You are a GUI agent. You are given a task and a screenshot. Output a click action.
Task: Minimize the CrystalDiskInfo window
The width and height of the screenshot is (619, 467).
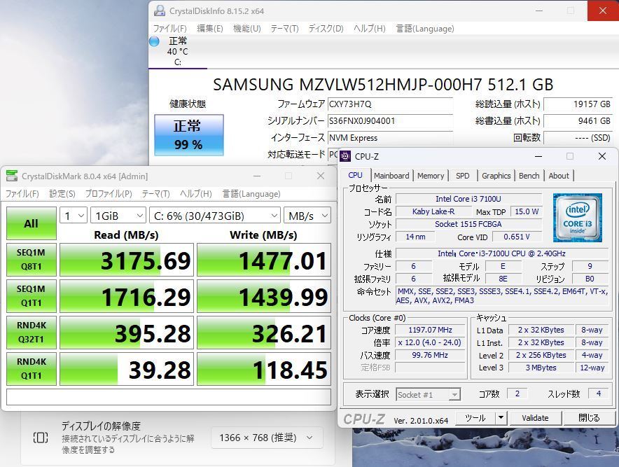coord(539,11)
